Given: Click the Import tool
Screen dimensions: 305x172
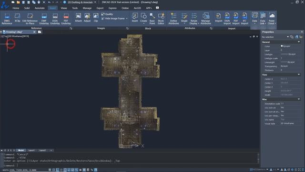Looking at the screenshot, I should coord(218,18).
